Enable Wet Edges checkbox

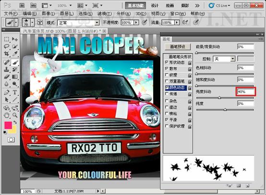coord(167,107)
